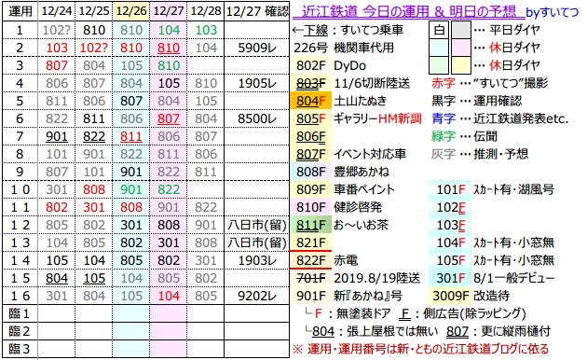Select the pink 12/27 column header
The width and height of the screenshot is (587, 360).
pyautogui.click(x=169, y=11)
